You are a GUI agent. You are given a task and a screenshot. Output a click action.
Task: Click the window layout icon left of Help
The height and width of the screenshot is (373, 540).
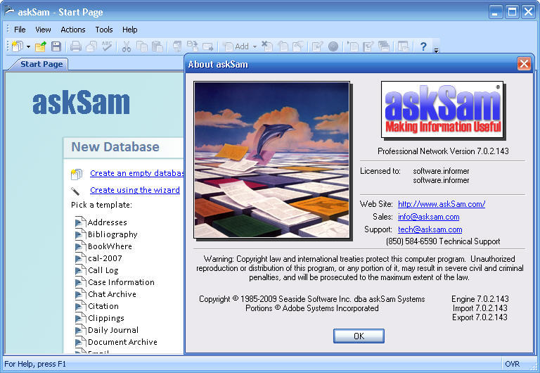click(x=404, y=46)
